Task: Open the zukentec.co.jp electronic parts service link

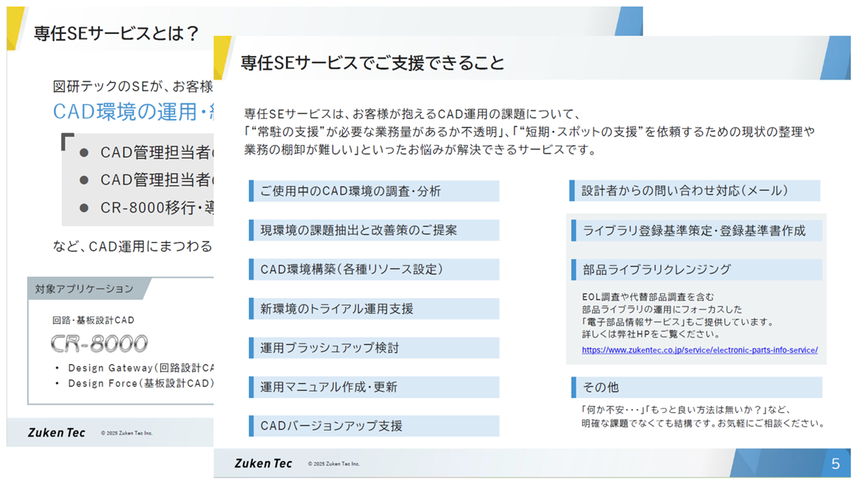Action: tap(699, 350)
